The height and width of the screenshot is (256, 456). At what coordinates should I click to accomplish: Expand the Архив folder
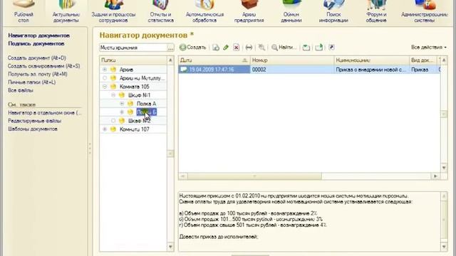point(105,70)
